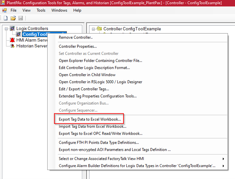Viewport: 235px width, 179px height.
Task: Collapse the Logix Controllers tree node
Action: [6, 29]
